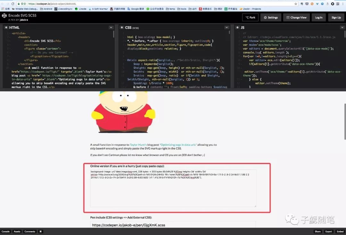The image size is (346, 235).
Task: Open the Livecoding.tv bookmark
Action: coord(63,9)
